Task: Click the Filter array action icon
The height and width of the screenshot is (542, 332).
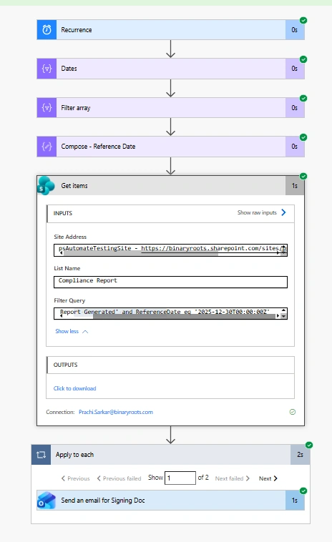Action: (x=47, y=107)
